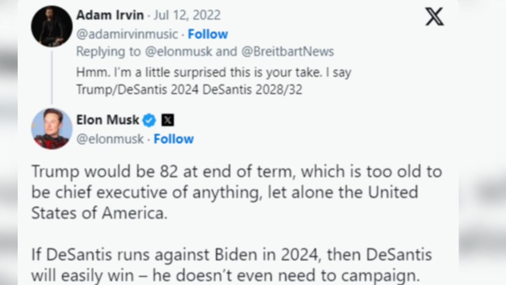Screen dimensions: 506x285
Task: Click the X logo in the top corner
Action: point(434,17)
